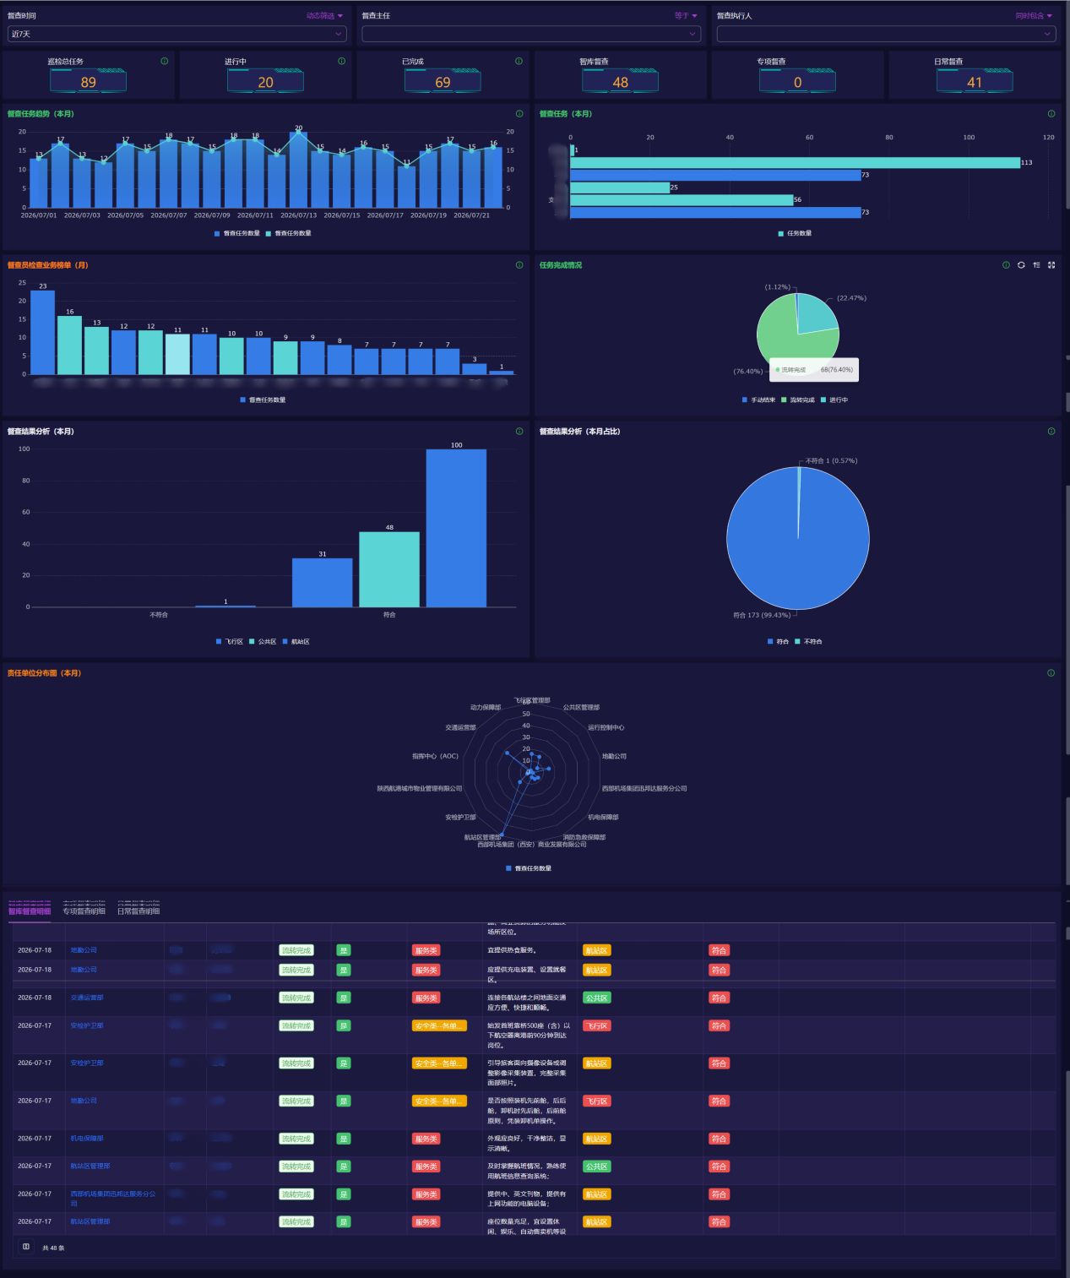This screenshot has height=1278, width=1070.
Task: Open 交通运营部 link in table
Action: 87,998
